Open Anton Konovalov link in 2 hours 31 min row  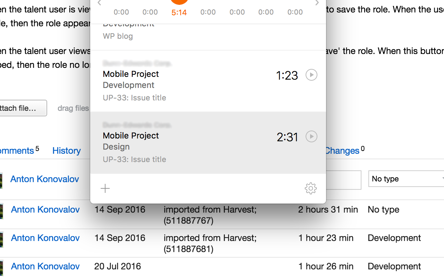(45, 209)
